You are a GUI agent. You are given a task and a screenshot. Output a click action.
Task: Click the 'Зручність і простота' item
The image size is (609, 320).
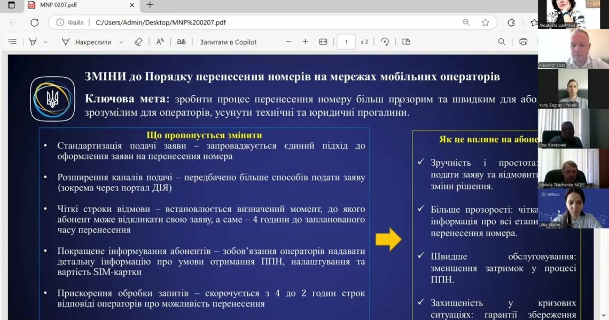(x=484, y=174)
